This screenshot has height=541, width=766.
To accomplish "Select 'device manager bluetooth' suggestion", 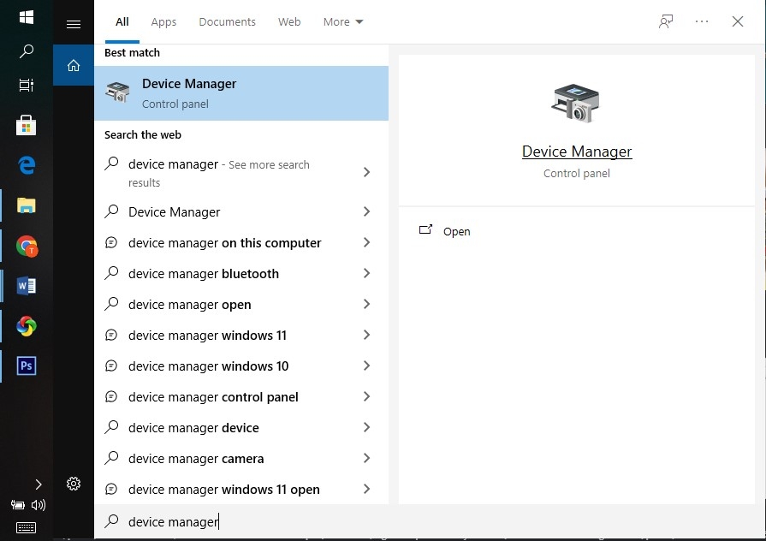I will pyautogui.click(x=241, y=274).
